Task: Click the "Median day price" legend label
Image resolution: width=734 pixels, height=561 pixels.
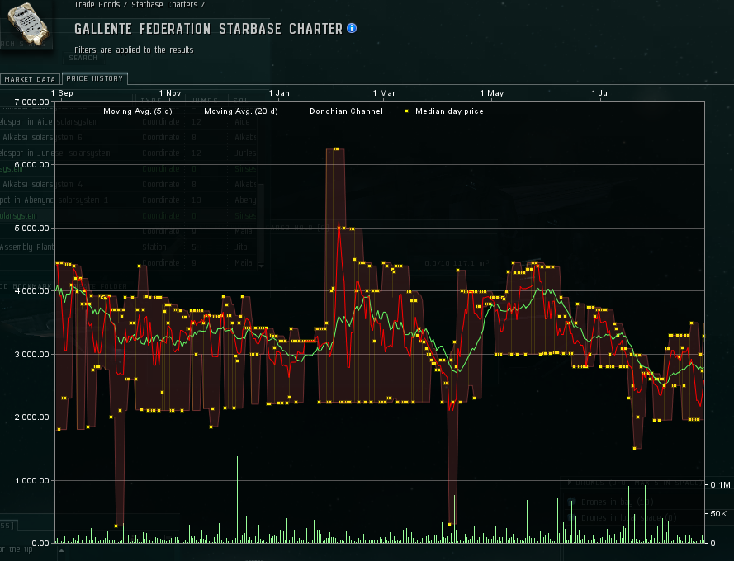Action: [449, 111]
